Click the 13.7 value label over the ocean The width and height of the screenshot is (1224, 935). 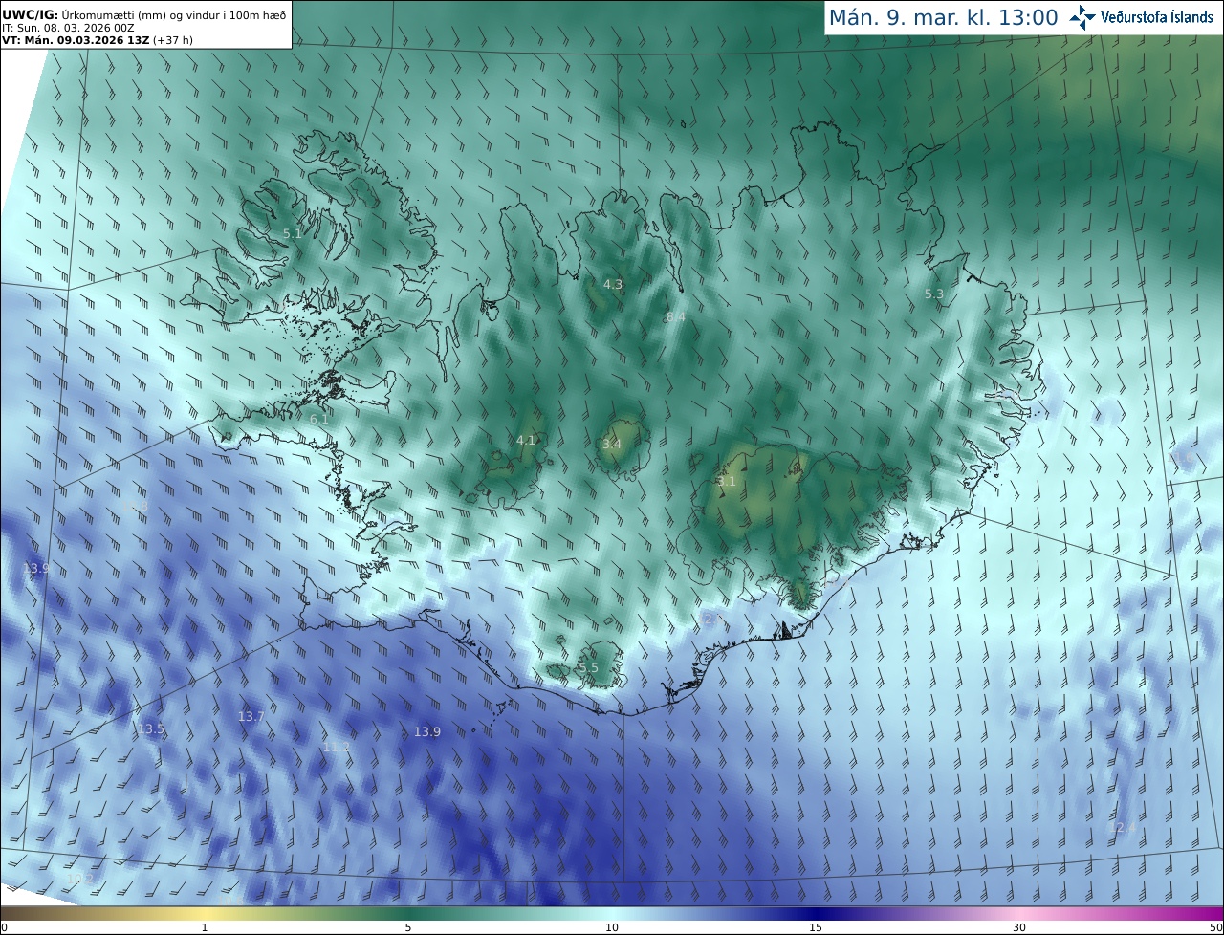251,716
